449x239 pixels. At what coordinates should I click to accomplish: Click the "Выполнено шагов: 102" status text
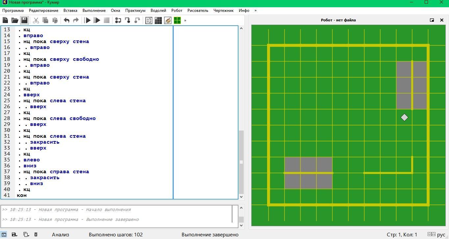(x=116, y=235)
